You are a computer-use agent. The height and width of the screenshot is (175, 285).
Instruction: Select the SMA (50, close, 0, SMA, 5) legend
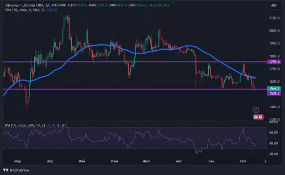pyautogui.click(x=25, y=10)
